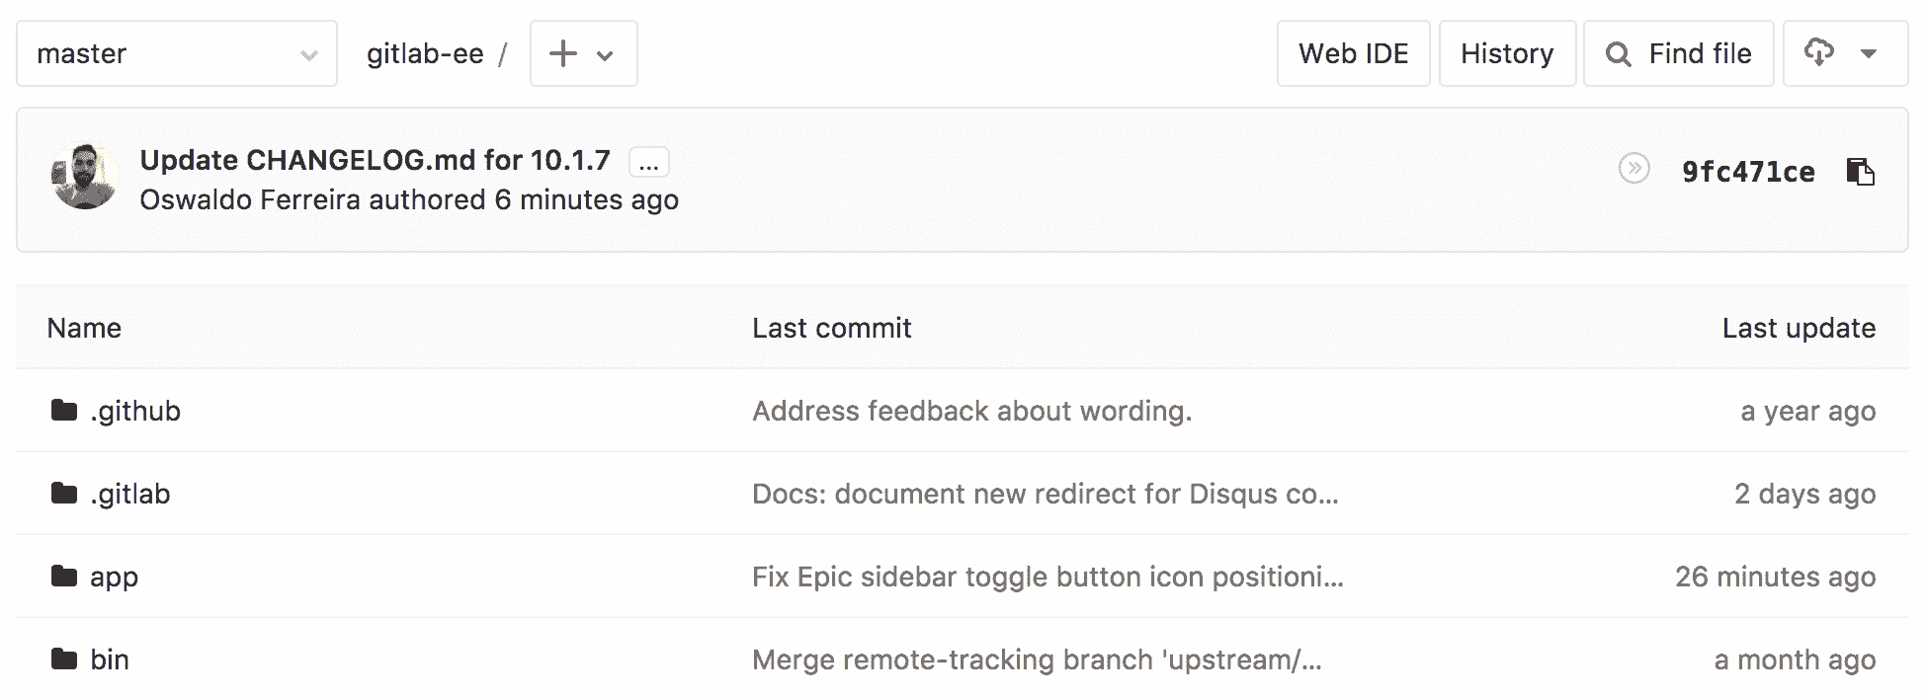Open commit titled Update CHANGELOG.md for 10.1.7
Image resolution: width=1927 pixels, height=697 pixels.
pos(376,159)
